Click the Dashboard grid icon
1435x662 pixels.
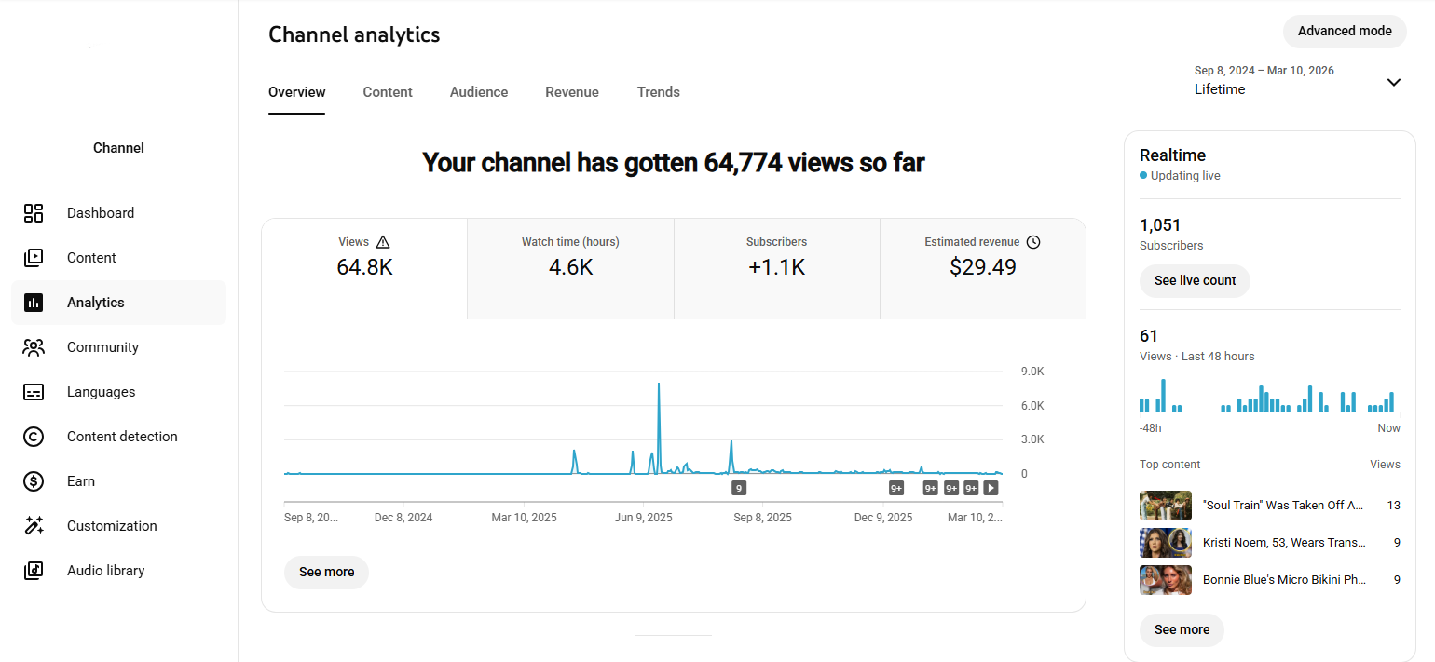tap(34, 213)
